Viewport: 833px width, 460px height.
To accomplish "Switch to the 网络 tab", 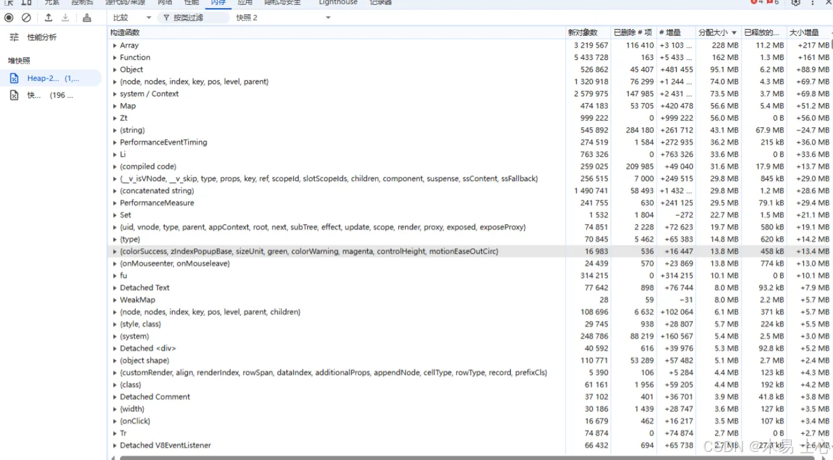I will tap(164, 2).
